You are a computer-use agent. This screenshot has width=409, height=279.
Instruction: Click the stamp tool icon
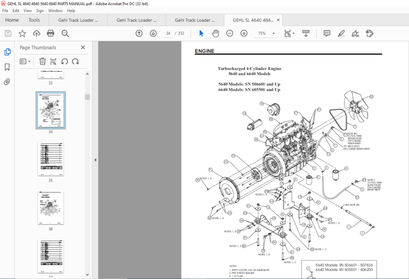[x=370, y=34]
